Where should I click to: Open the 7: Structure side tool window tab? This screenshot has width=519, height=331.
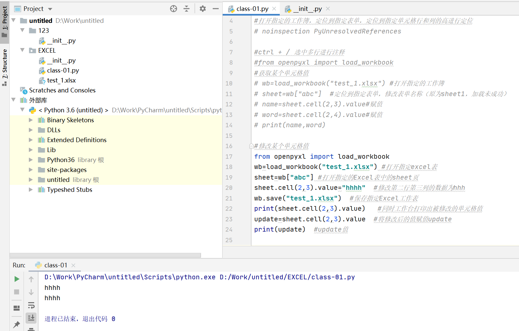(x=5, y=67)
